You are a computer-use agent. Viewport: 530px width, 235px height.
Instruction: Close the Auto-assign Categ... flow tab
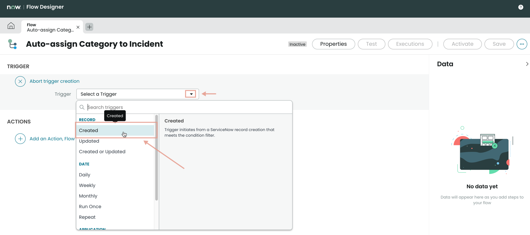click(x=78, y=27)
